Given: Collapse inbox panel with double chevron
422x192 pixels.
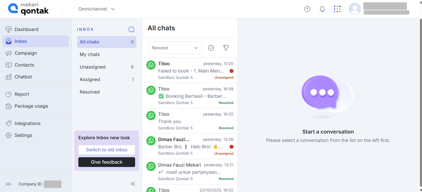Looking at the screenshot, I should click(x=133, y=184).
